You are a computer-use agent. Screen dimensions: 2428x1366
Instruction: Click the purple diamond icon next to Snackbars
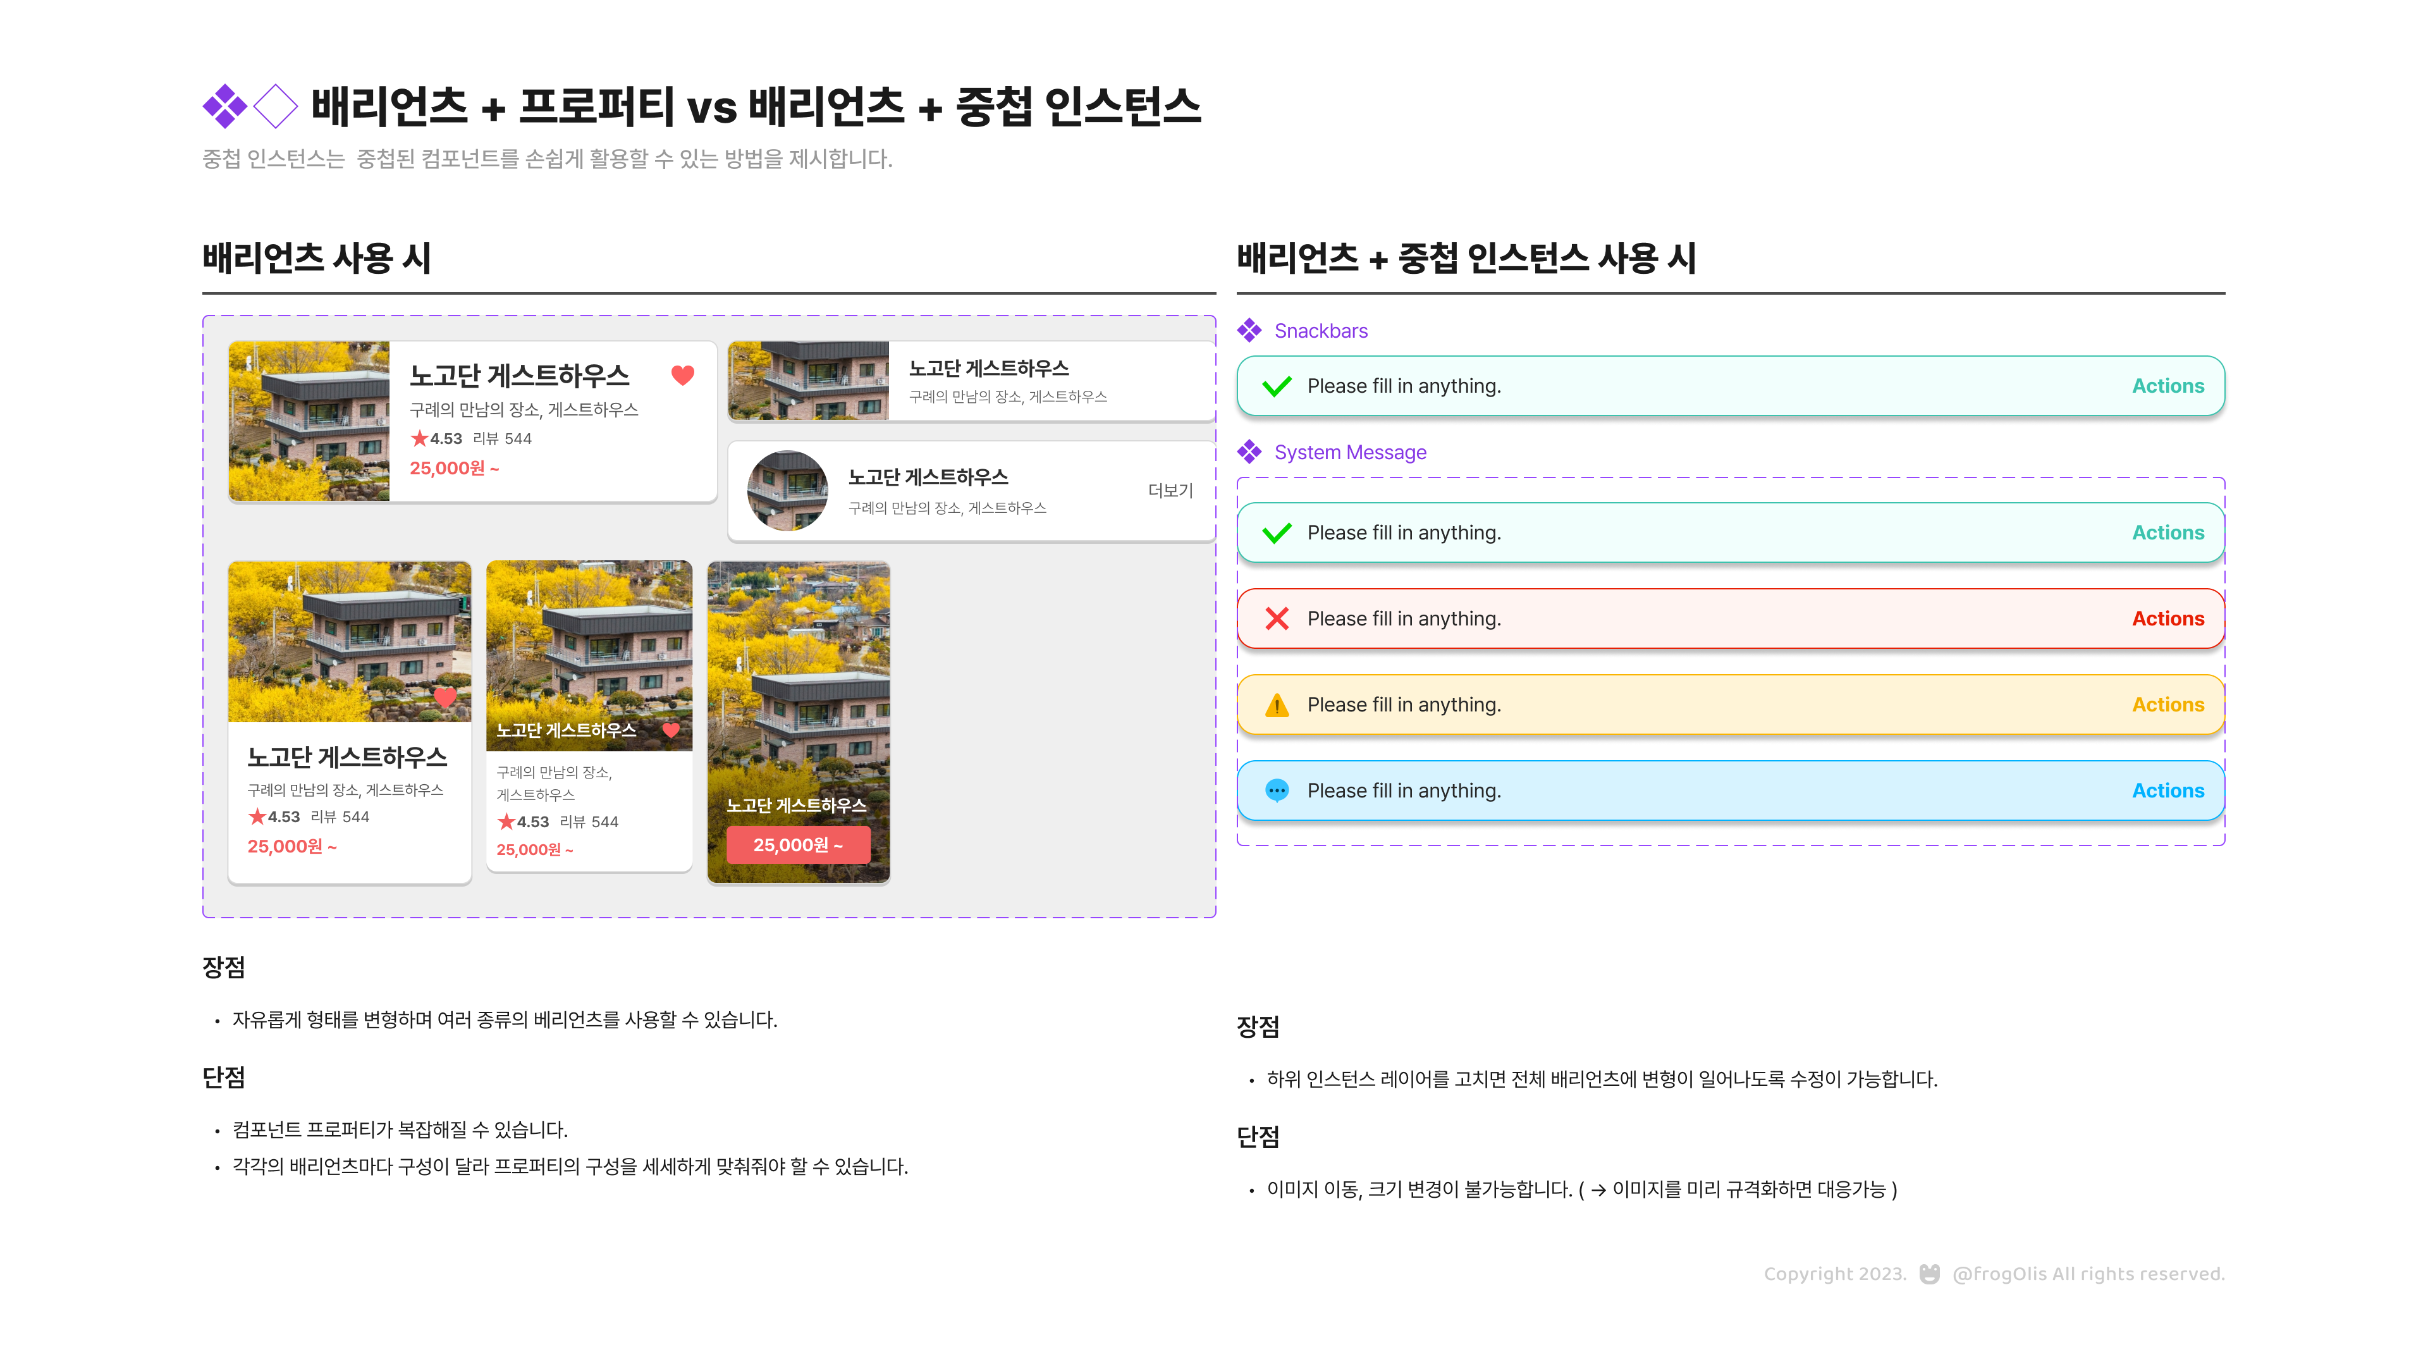1250,330
